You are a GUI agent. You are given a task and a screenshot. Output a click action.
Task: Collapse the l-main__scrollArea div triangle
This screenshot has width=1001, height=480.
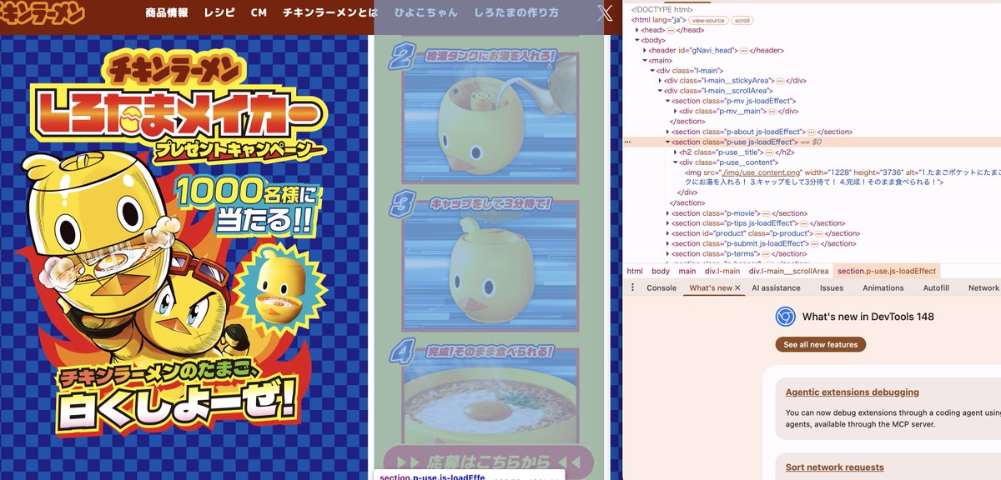click(660, 91)
